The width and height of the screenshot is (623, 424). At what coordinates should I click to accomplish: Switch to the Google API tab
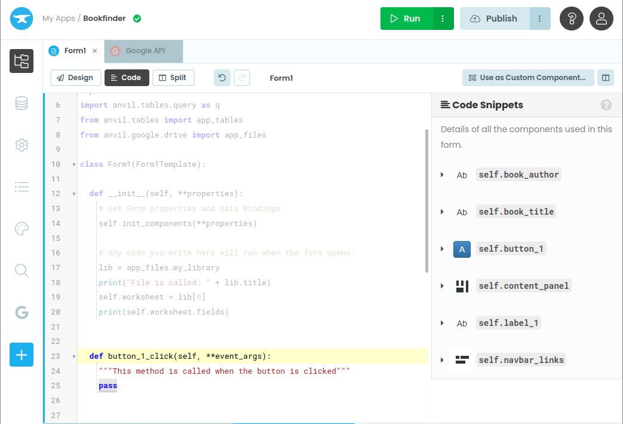pos(143,51)
